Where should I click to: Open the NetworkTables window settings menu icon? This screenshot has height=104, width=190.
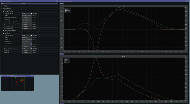click(56, 1)
